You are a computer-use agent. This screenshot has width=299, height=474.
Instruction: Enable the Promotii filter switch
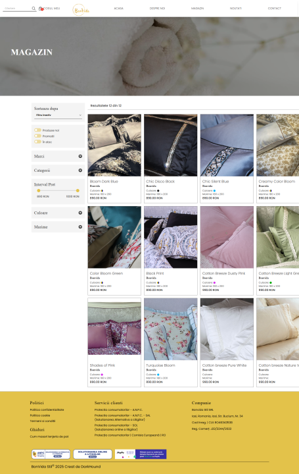tap(37, 136)
